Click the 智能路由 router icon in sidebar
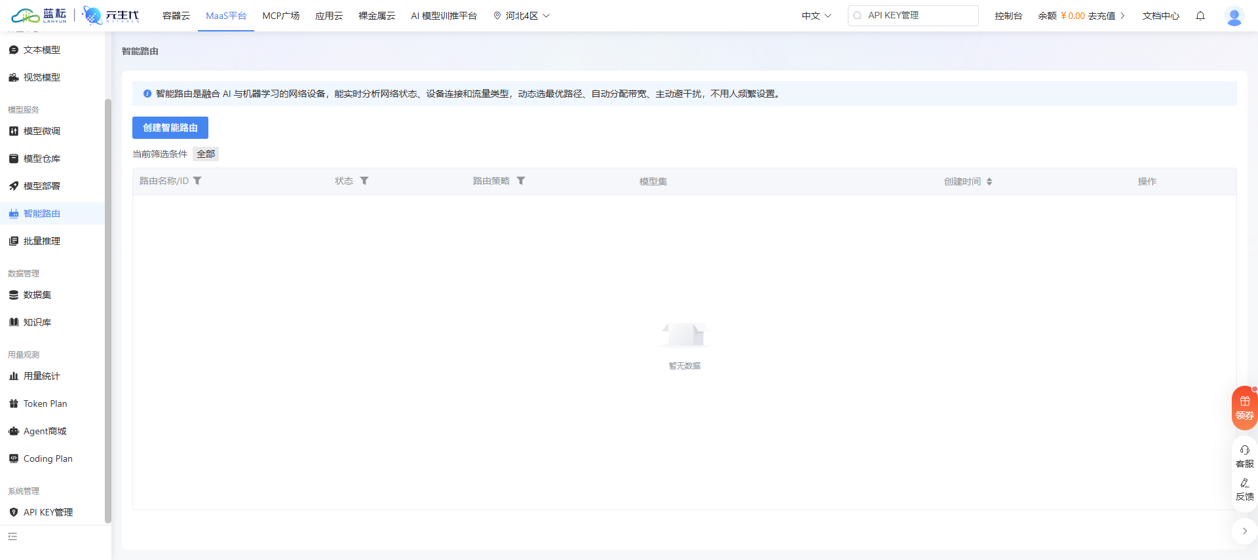Viewport: 1258px width, 560px height. [x=14, y=214]
